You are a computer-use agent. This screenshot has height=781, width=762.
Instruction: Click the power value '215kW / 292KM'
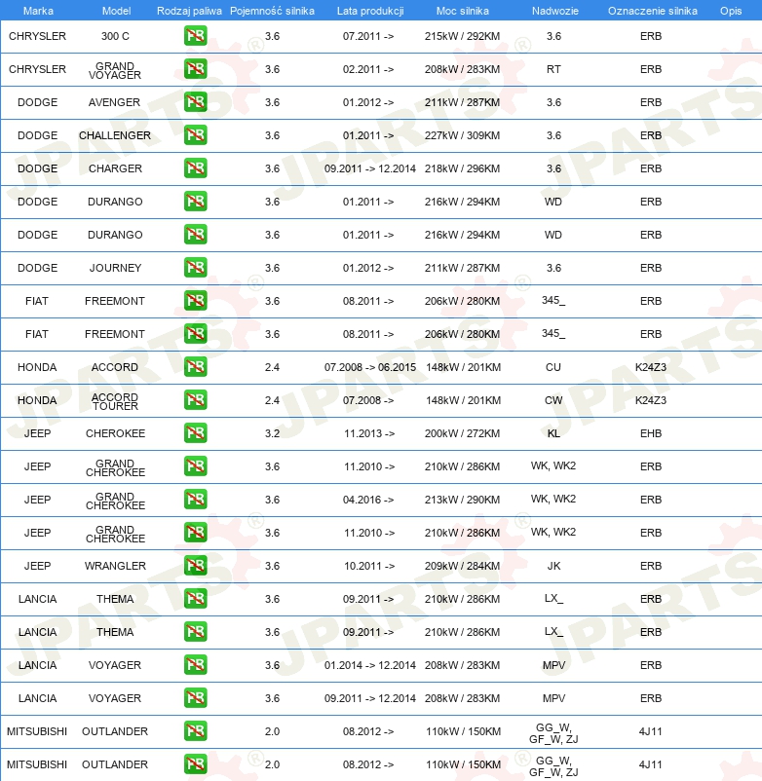point(463,36)
